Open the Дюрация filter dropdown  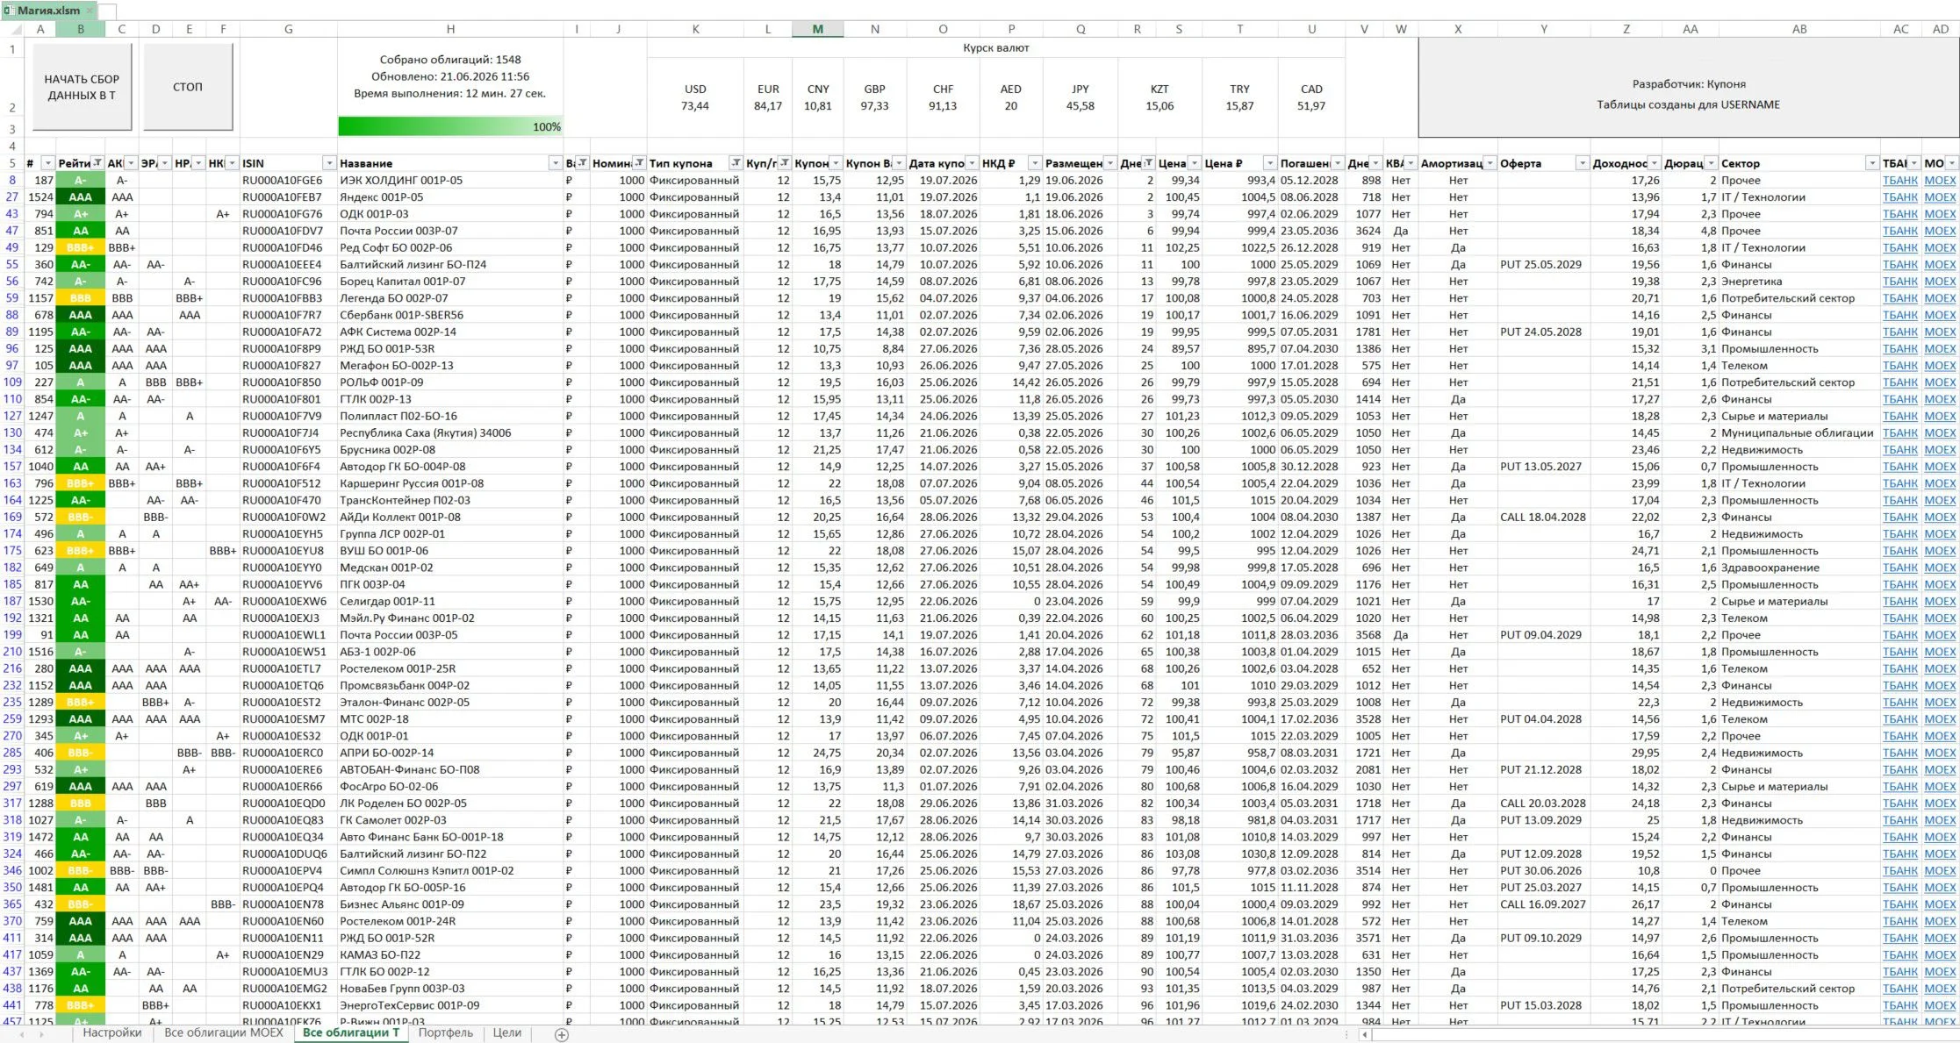point(1711,163)
